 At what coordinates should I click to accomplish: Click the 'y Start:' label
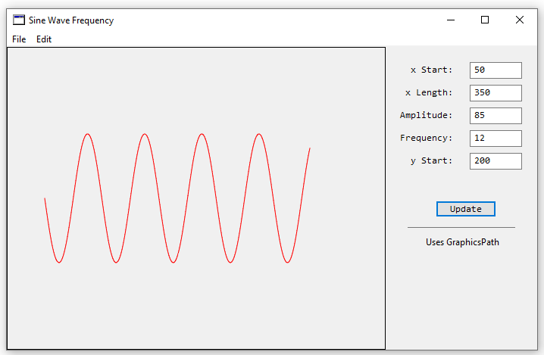431,161
